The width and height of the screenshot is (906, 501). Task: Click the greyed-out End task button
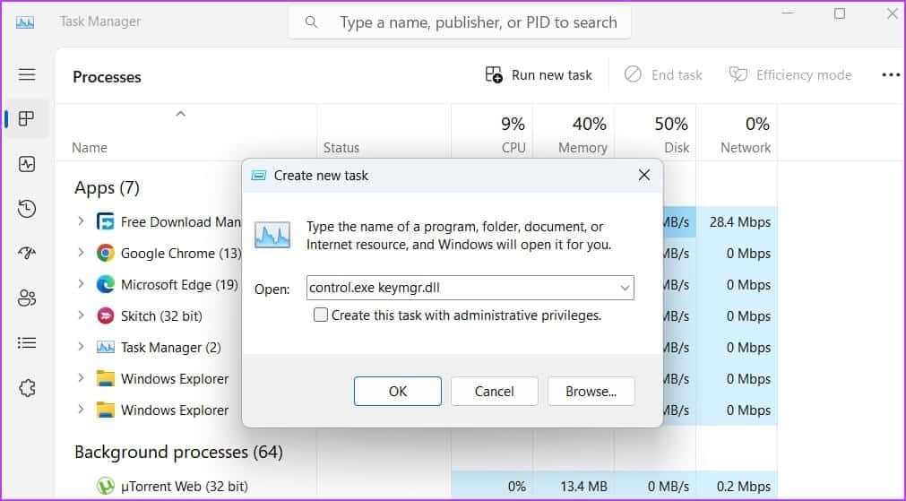pos(663,75)
